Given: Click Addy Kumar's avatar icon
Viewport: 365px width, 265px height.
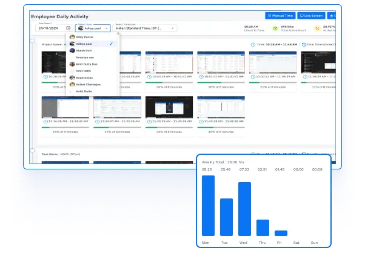Looking at the screenshot, I should click(x=72, y=37).
